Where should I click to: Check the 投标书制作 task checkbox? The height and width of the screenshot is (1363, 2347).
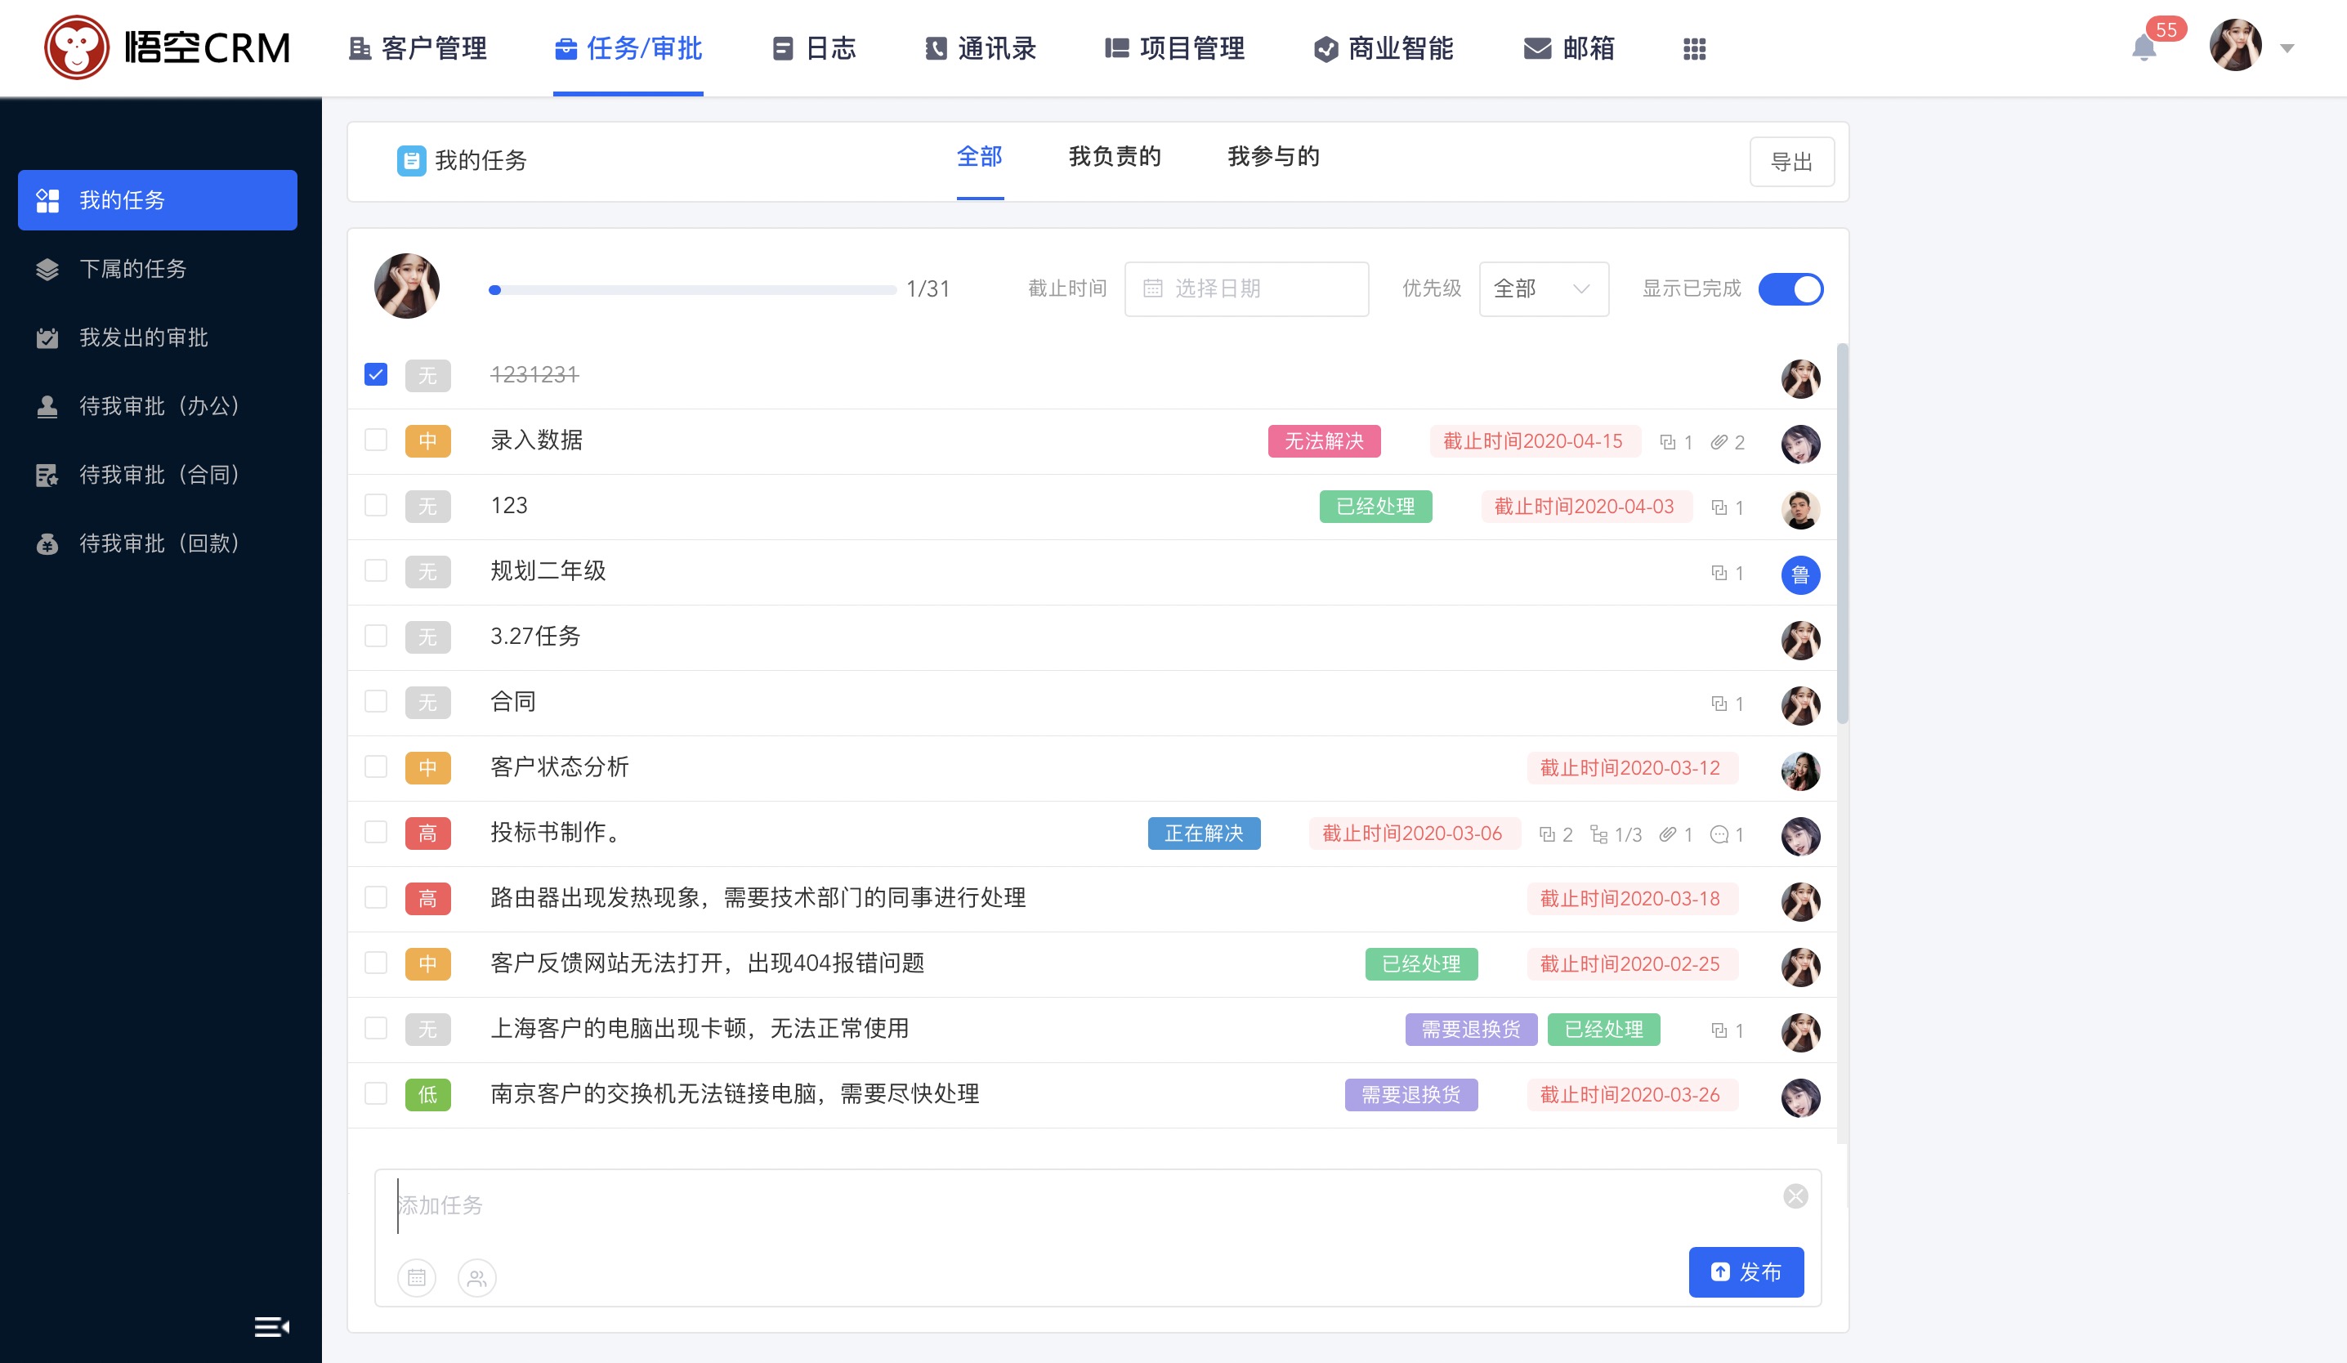point(375,831)
